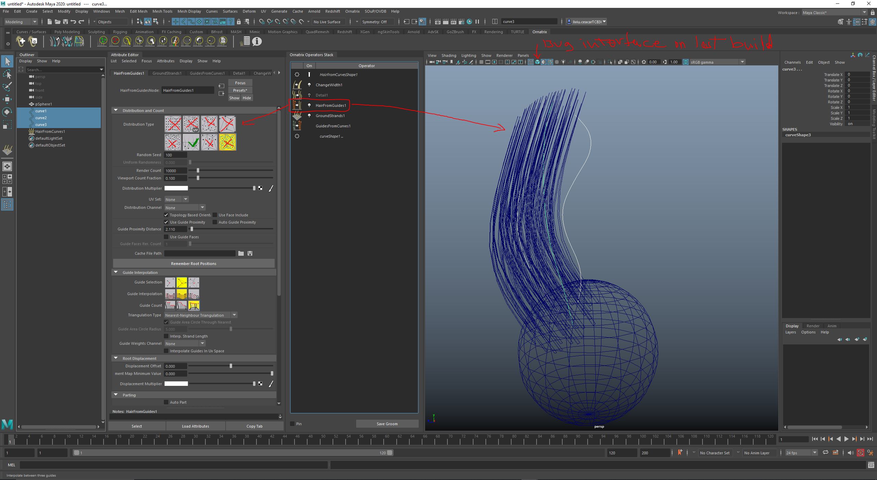This screenshot has width=877, height=480.
Task: Select the Paint Selection tool in toolbox
Action: point(7,86)
